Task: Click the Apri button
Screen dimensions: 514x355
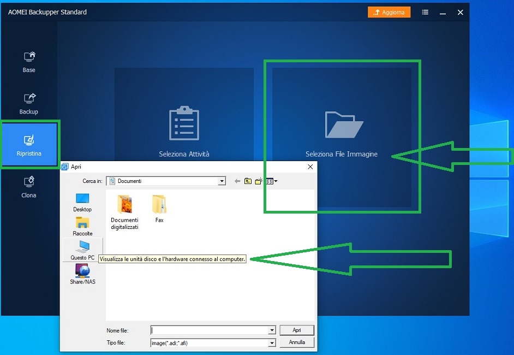Action: coord(297,330)
